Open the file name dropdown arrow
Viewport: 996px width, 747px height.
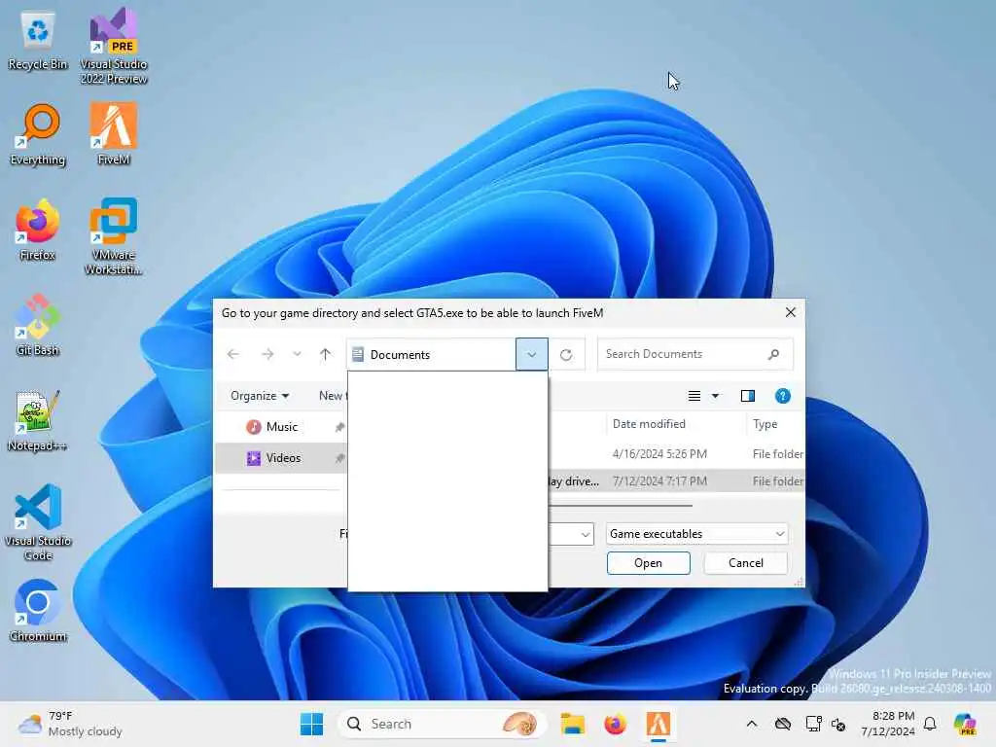tap(585, 534)
